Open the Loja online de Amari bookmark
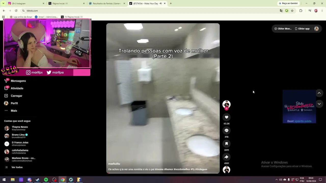This screenshot has height=183, width=326. tap(21, 17)
